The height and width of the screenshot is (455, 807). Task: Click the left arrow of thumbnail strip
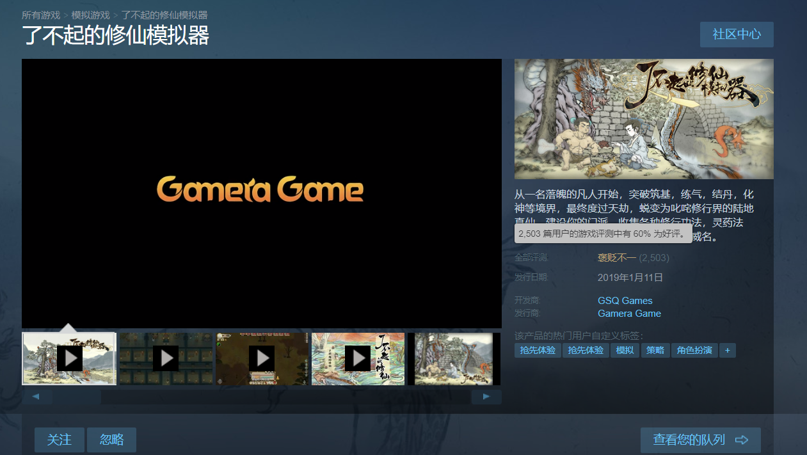point(37,397)
